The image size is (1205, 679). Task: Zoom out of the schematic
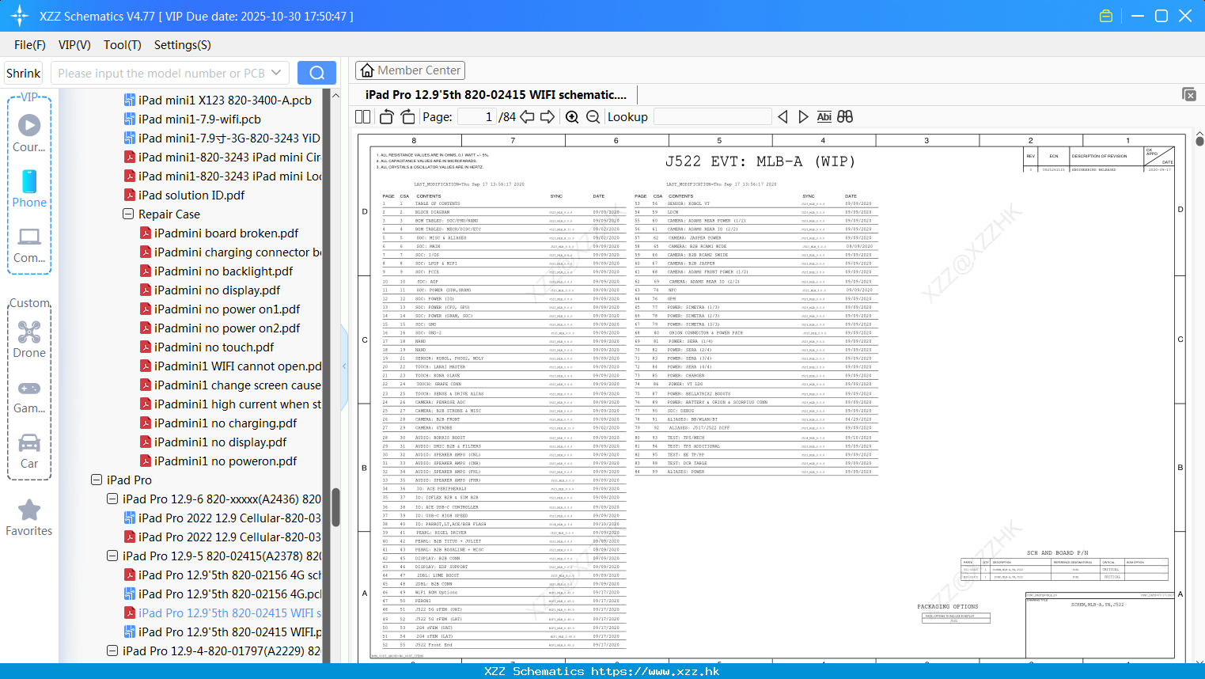coord(593,117)
